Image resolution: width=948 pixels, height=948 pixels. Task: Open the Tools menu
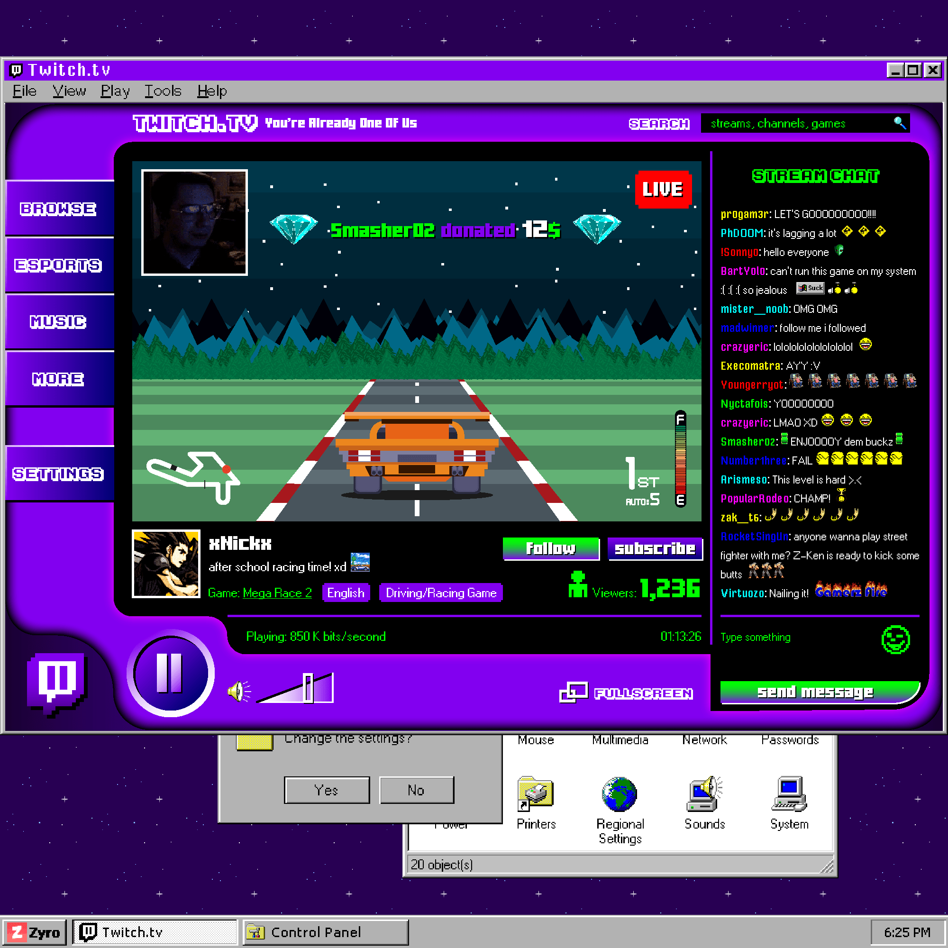pos(163,91)
